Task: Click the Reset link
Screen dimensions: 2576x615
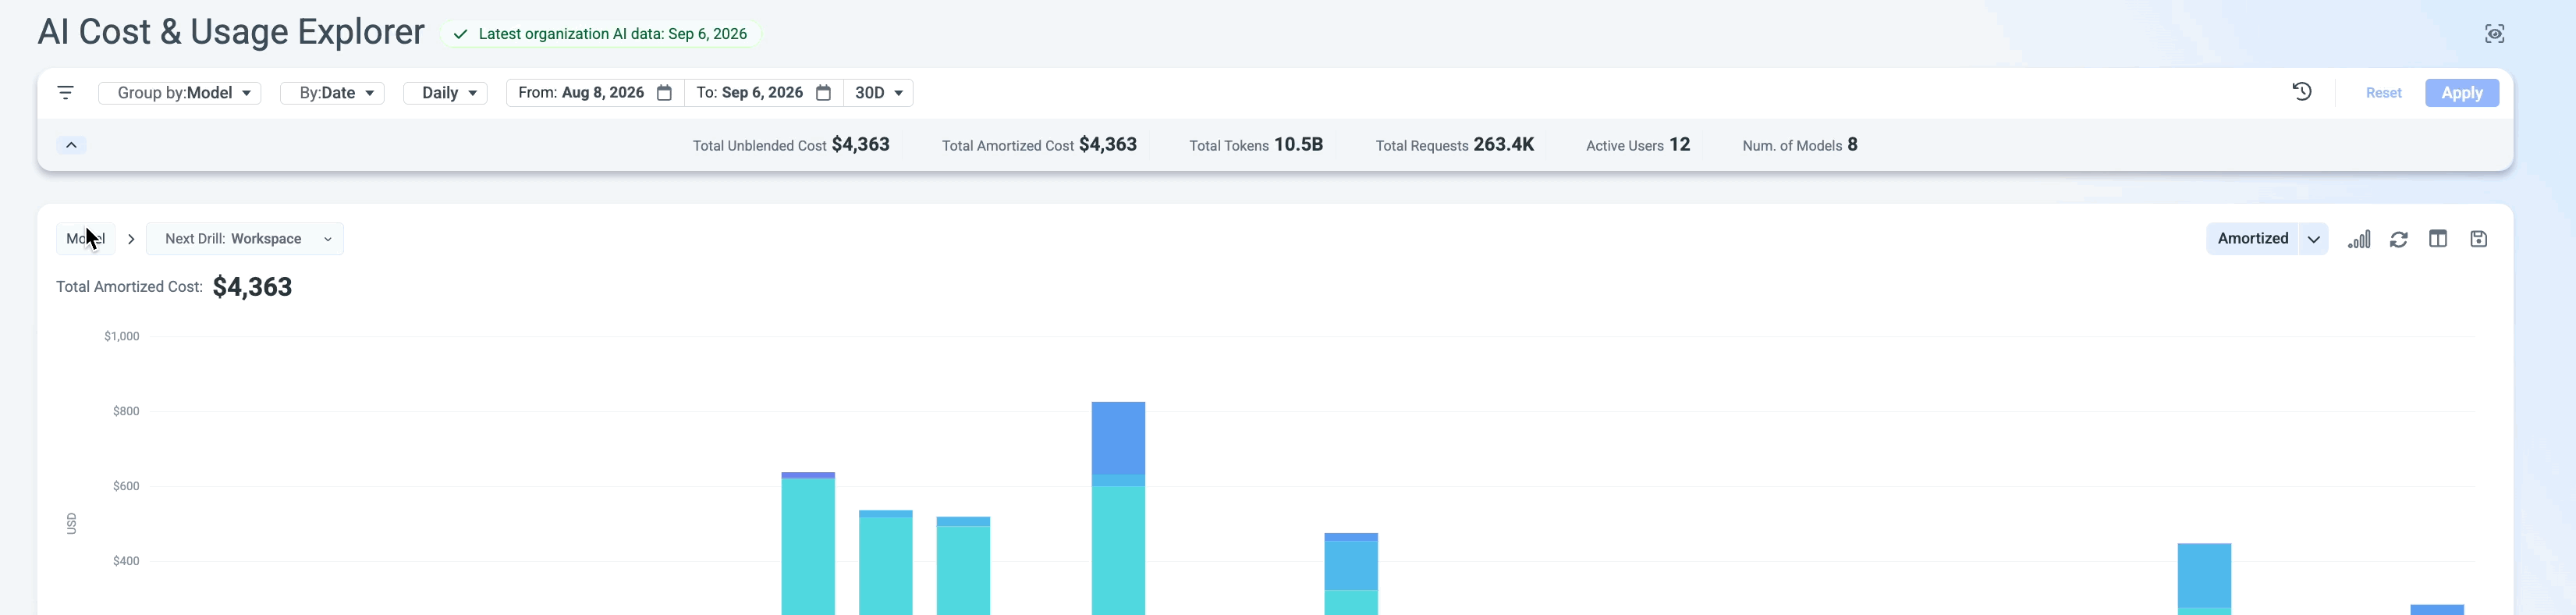Action: [x=2383, y=93]
